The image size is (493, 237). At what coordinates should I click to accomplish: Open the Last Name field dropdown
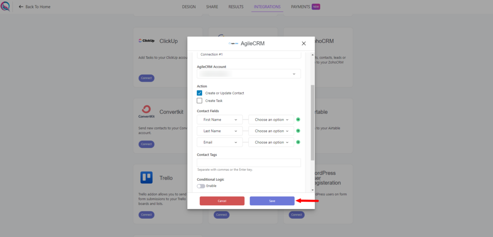click(x=220, y=131)
